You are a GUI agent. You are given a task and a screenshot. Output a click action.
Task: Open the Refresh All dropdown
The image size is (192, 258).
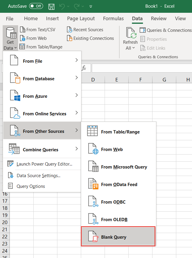point(130,48)
